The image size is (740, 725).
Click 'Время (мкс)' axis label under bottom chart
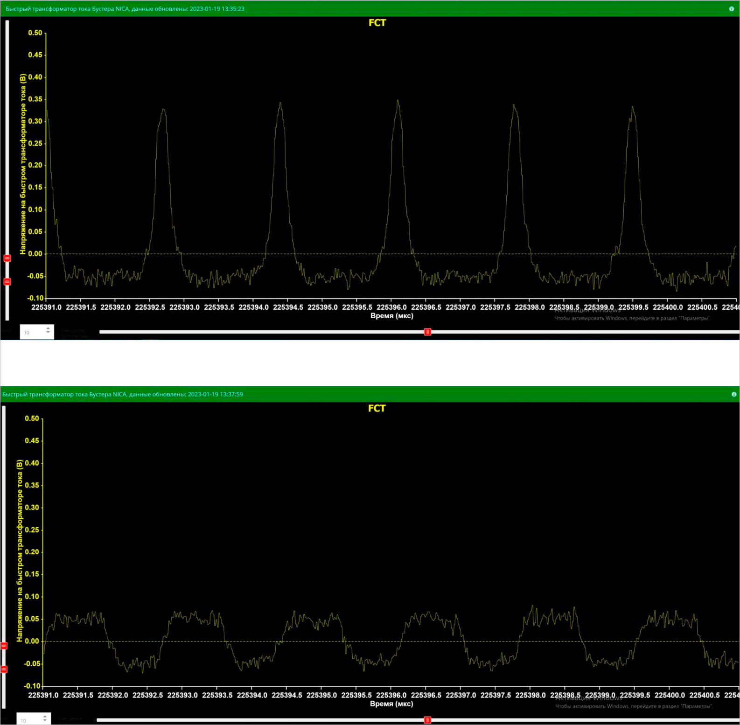point(391,704)
